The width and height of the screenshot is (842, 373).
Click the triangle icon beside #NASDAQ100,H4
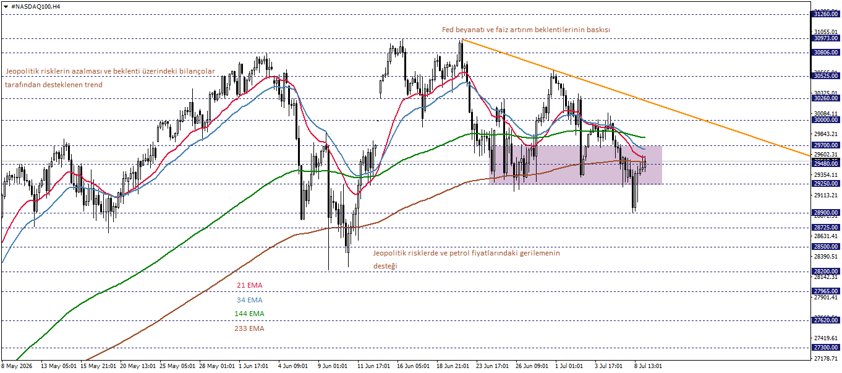(6, 6)
